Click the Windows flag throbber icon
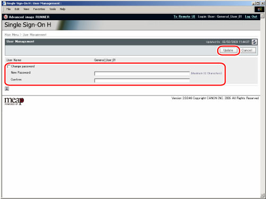 [260, 9]
